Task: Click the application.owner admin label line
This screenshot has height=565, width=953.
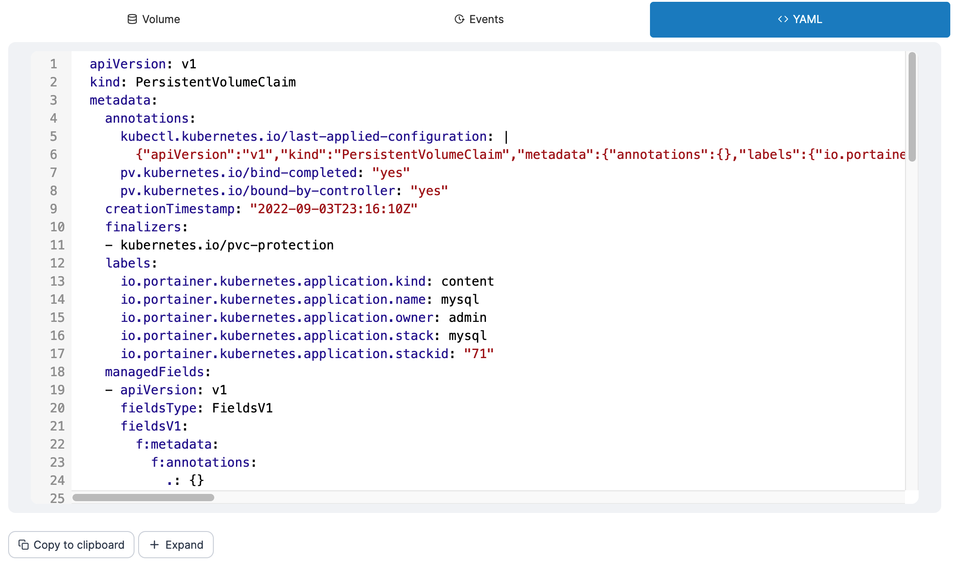Action: click(x=303, y=317)
